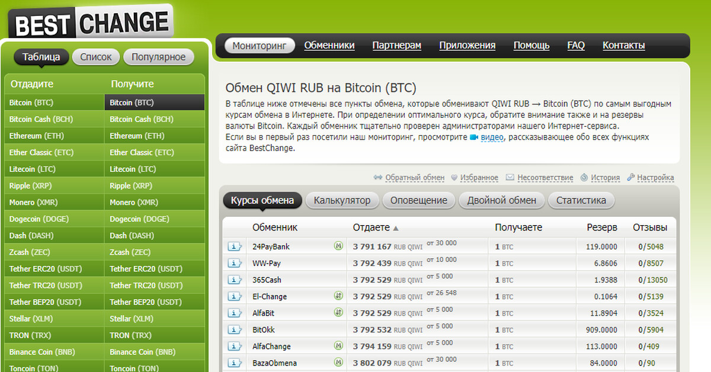This screenshot has width=711, height=372.
Task: Open the 24PayBank exchanger name
Action: tap(271, 246)
